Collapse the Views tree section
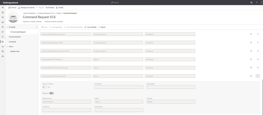 pyautogui.click(x=7, y=46)
